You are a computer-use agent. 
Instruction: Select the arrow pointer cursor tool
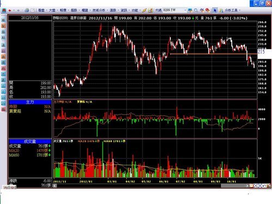tap(215, 10)
